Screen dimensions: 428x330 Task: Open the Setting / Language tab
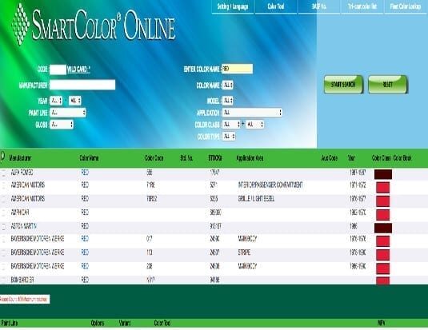233,6
